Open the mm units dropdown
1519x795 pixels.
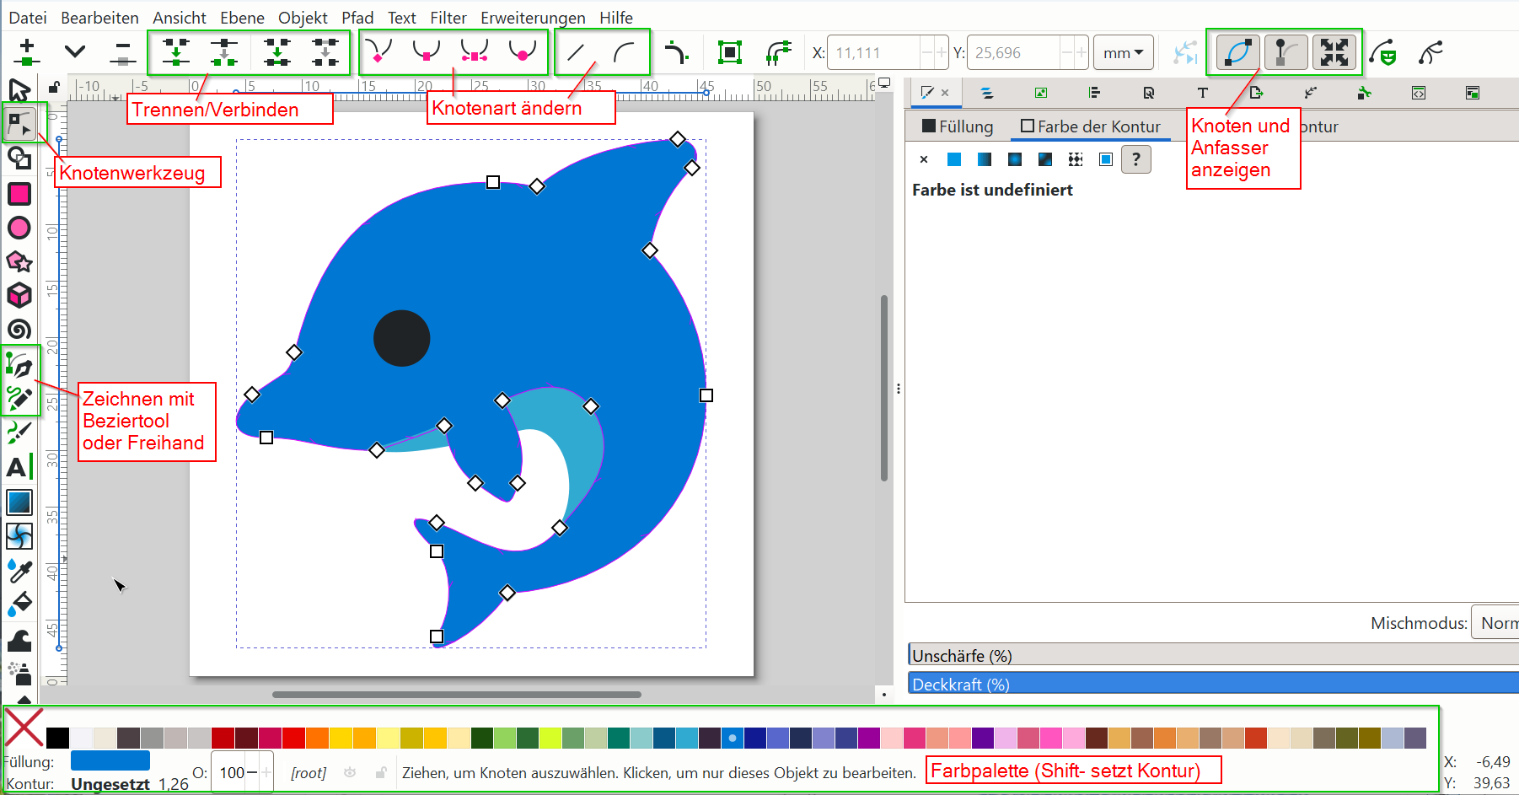click(1123, 53)
